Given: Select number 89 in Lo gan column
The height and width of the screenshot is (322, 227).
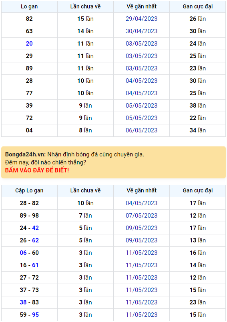Looking at the screenshot, I should 29,68.
